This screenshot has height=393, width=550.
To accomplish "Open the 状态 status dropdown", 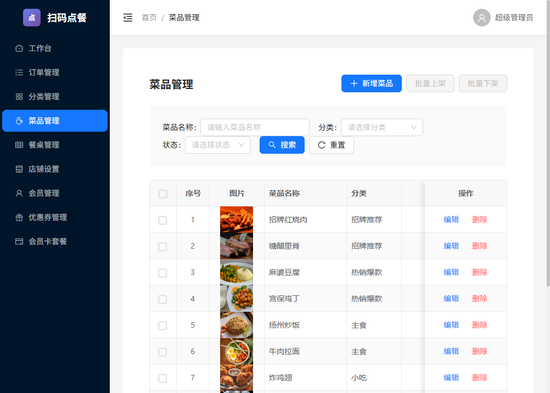I will click(x=217, y=145).
